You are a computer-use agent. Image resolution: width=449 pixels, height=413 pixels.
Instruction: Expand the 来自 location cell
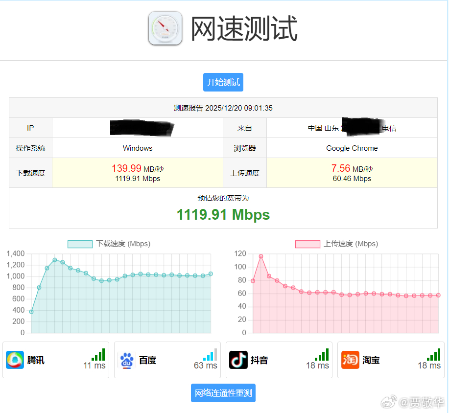pos(352,128)
